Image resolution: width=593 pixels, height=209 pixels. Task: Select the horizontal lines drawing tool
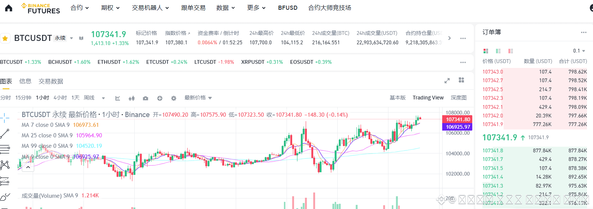(x=5, y=149)
